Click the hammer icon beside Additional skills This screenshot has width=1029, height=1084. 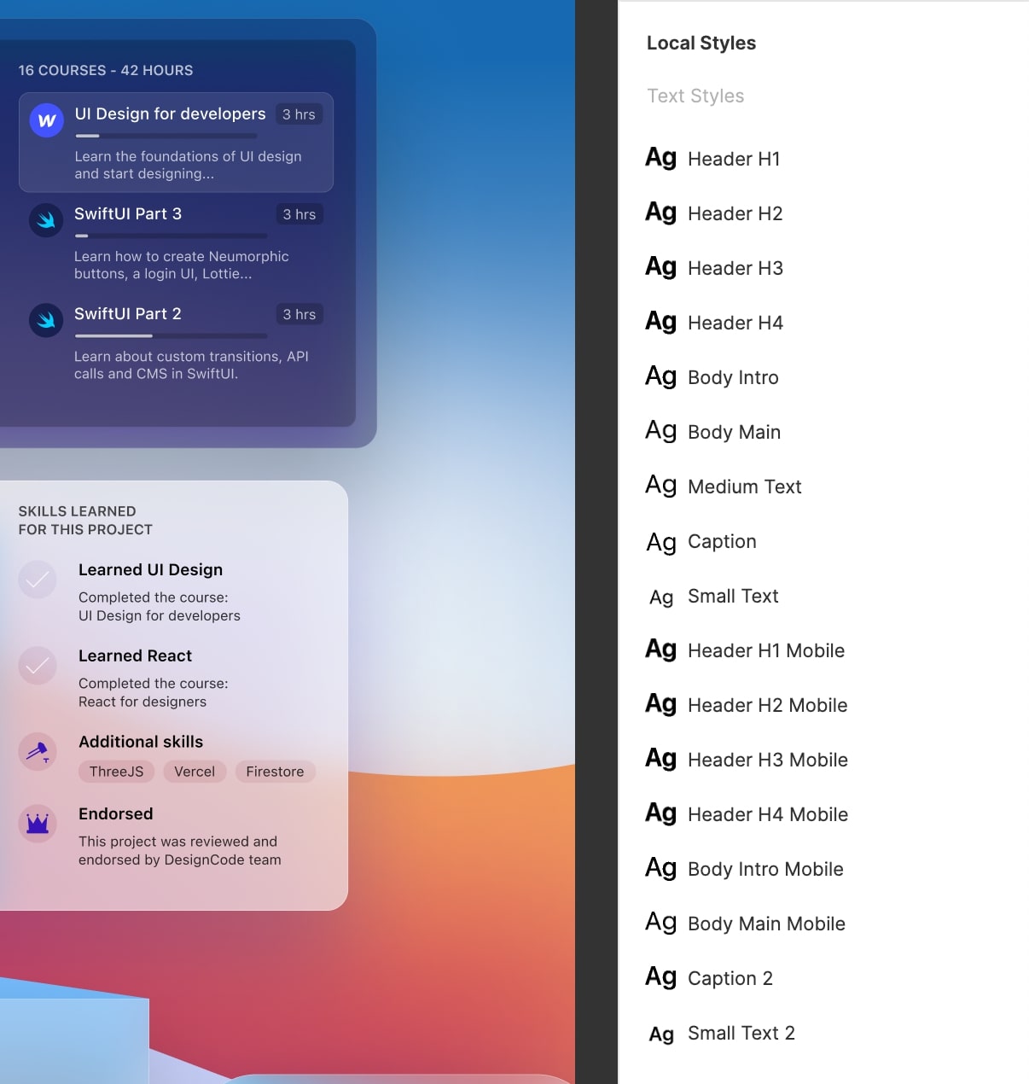[38, 752]
